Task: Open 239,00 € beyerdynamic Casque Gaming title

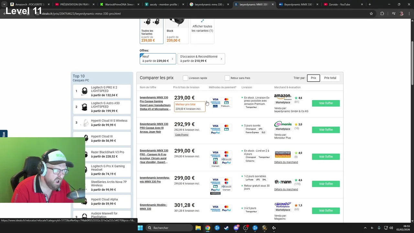Action: tap(155, 103)
